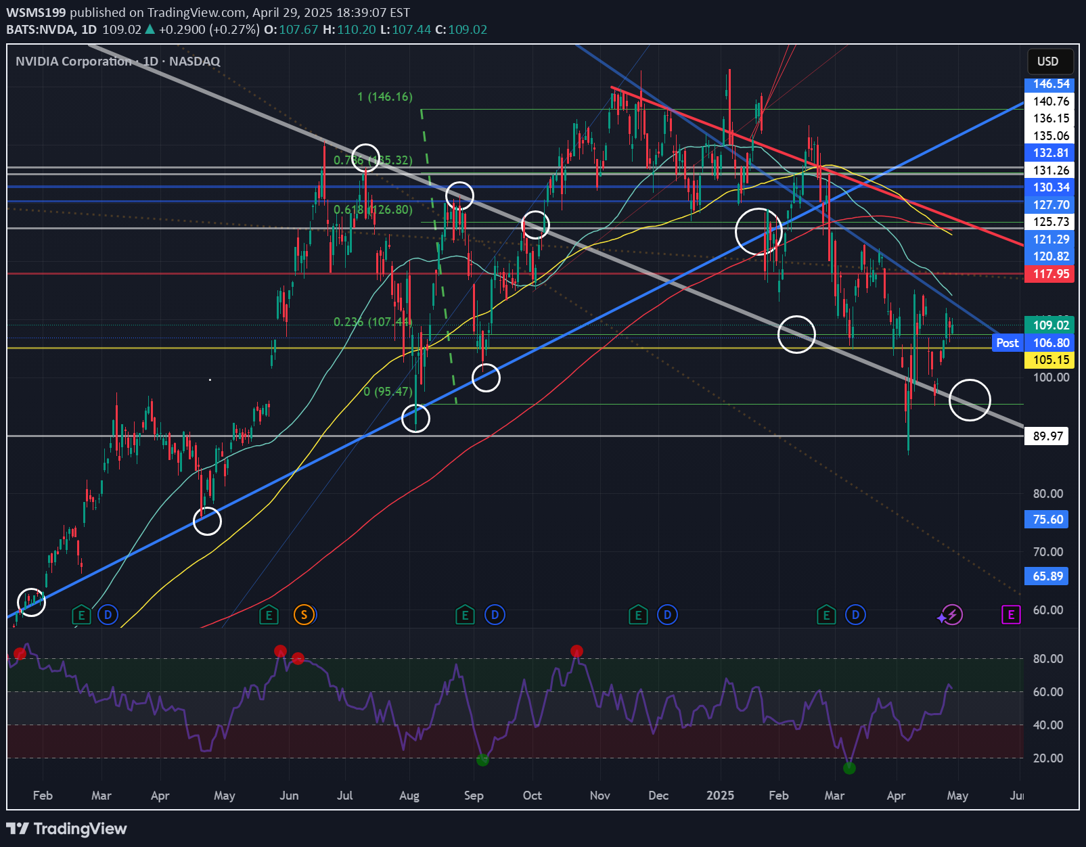Click the late February 2024 earnings E marker

click(x=81, y=615)
